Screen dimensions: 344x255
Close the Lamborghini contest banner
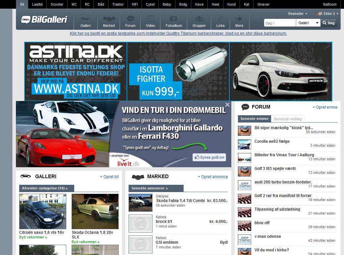click(227, 105)
